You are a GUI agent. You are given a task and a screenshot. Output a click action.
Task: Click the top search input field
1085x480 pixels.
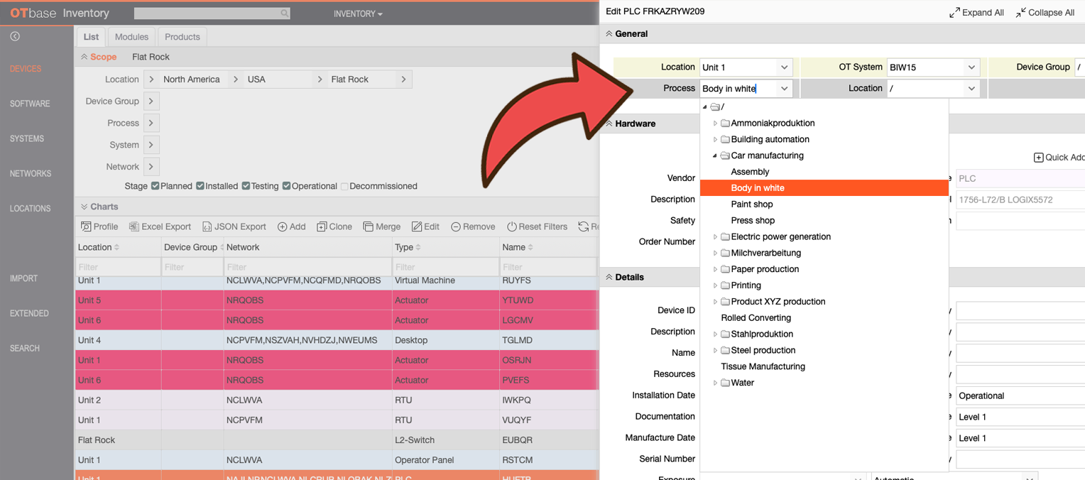212,13
